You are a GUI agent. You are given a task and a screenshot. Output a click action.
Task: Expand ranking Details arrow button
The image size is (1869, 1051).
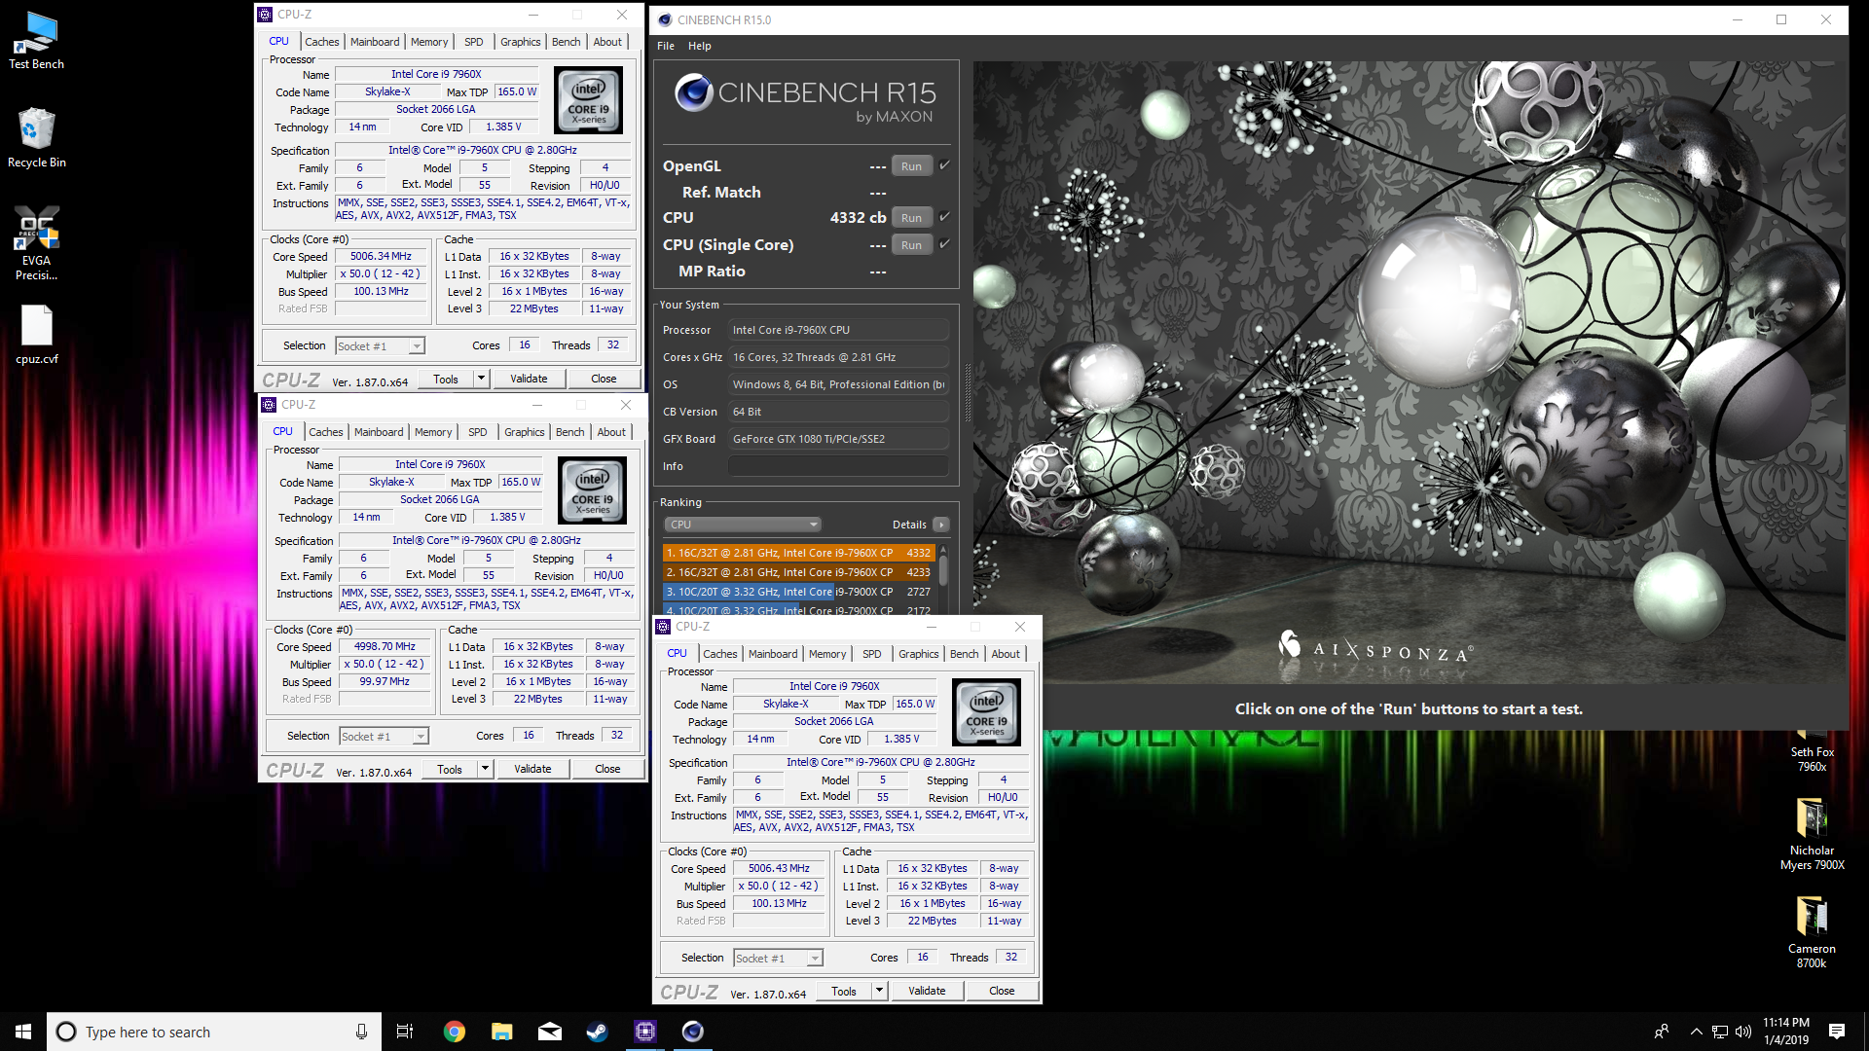pyautogui.click(x=941, y=525)
